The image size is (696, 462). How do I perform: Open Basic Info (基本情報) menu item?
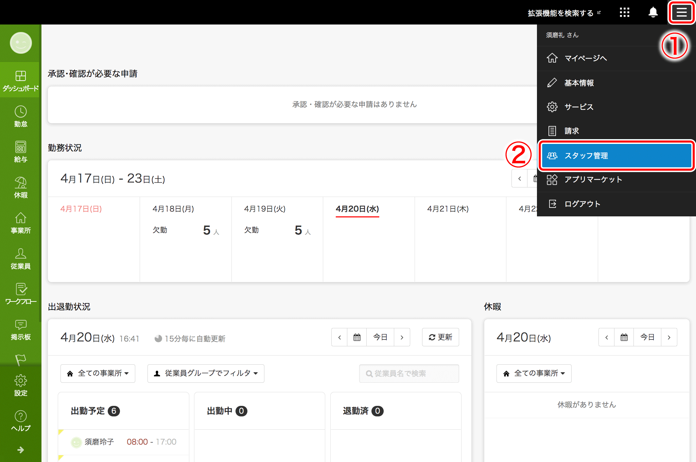616,83
